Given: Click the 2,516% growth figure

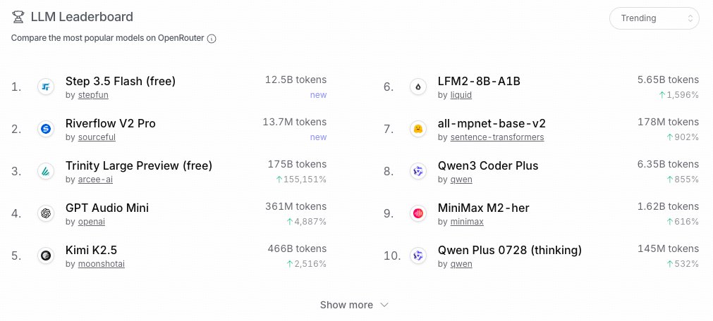Looking at the screenshot, I should [306, 264].
